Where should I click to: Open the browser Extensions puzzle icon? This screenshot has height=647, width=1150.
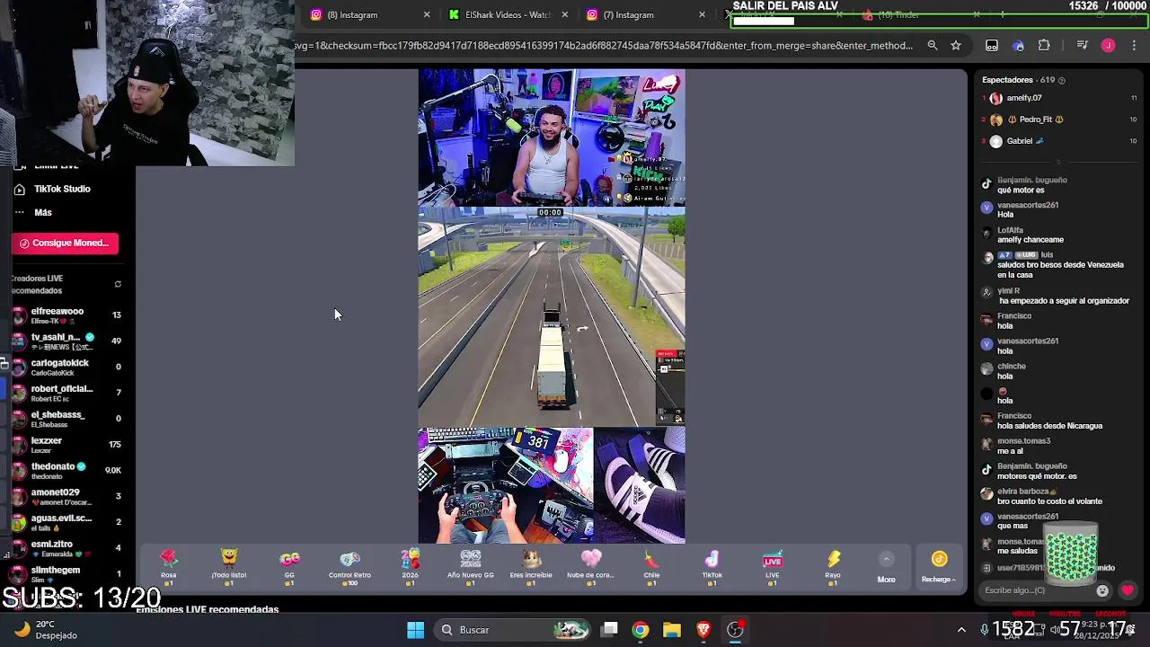coord(1044,45)
